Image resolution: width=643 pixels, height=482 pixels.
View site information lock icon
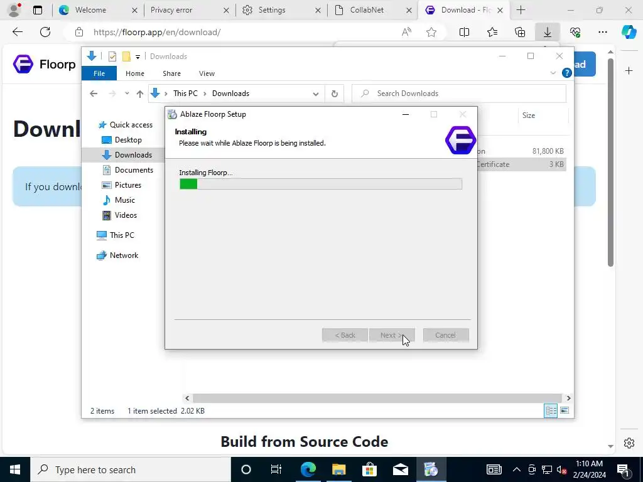[x=79, y=32]
